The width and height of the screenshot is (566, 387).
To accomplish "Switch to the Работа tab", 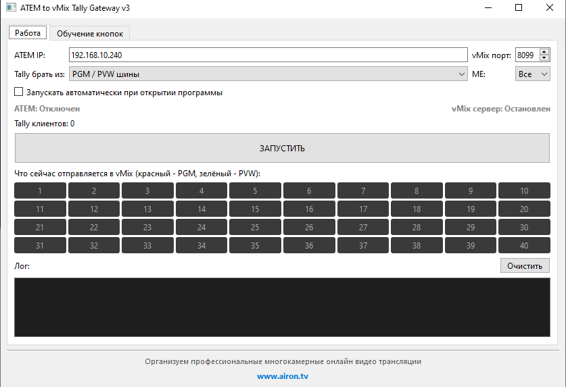I will pos(28,33).
